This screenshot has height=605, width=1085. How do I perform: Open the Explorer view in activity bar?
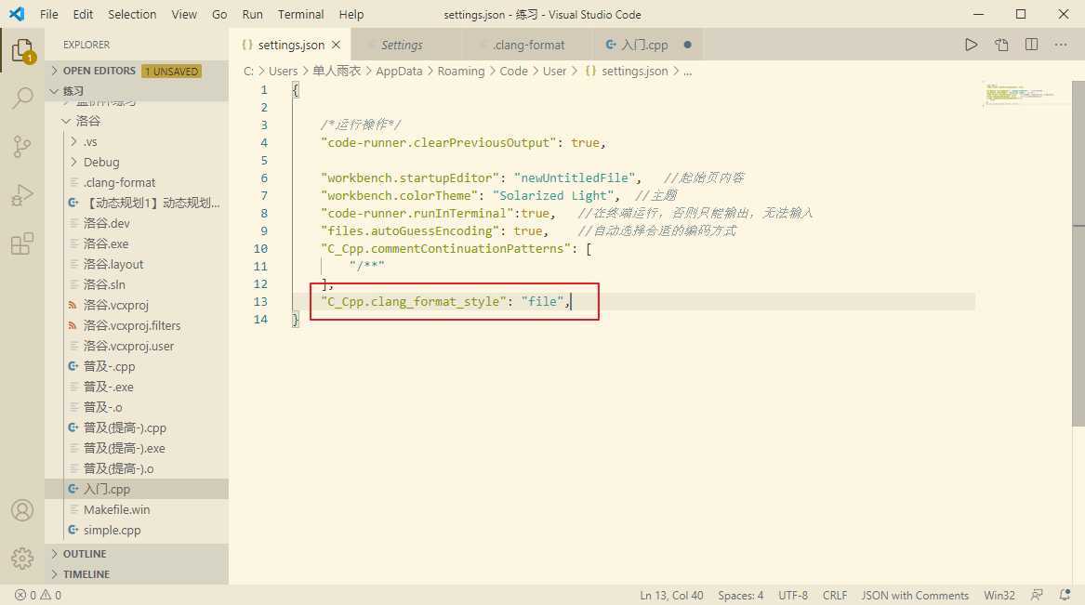point(22,51)
